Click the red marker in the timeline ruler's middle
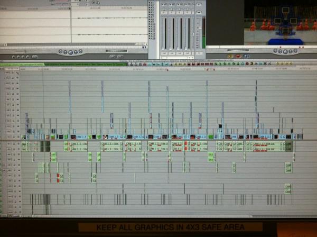317x237 pixels. (167, 70)
